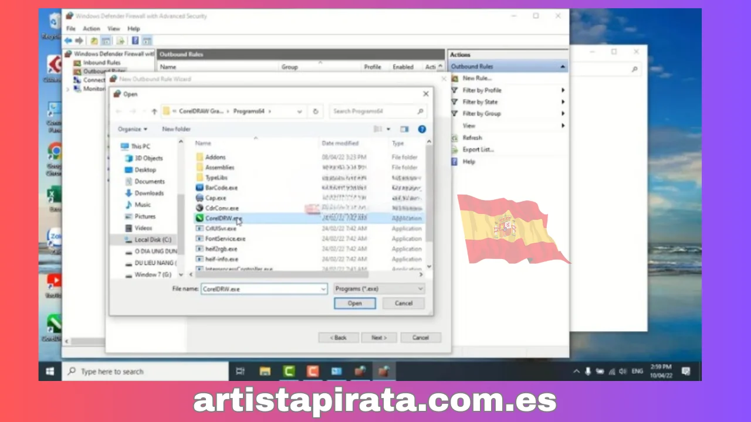Screen dimensions: 751x422
Task: Open the Action menu in Firewall window
Action: (92, 29)
